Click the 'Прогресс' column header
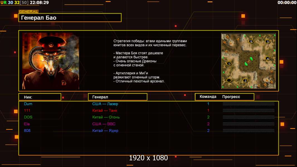The width and height of the screenshot is (297, 167). 231,97
